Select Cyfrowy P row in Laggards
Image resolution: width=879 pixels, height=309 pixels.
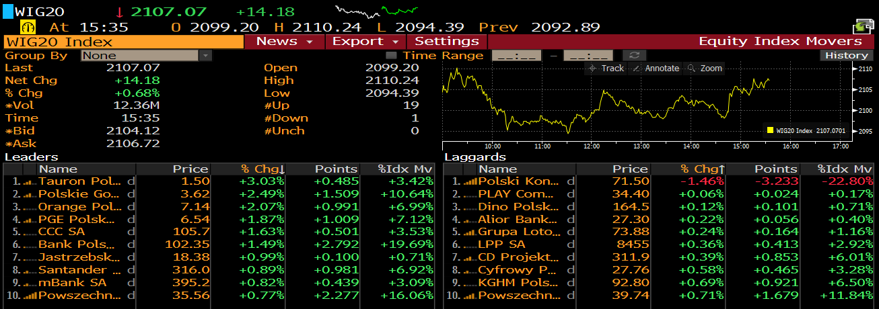point(659,270)
